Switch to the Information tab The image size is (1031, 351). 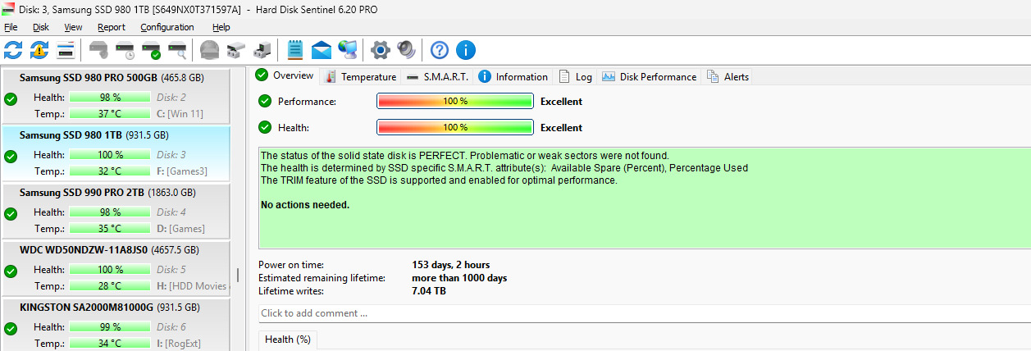[x=513, y=76]
